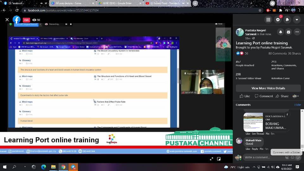304x171 pixels.
Task: Open a new browser tab
Action: click(195, 3)
